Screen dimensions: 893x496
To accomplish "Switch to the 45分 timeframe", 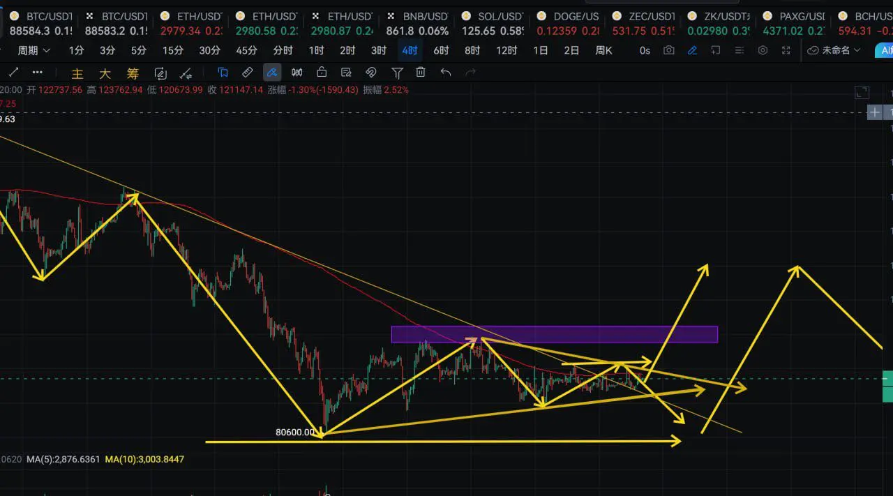I will [x=246, y=50].
